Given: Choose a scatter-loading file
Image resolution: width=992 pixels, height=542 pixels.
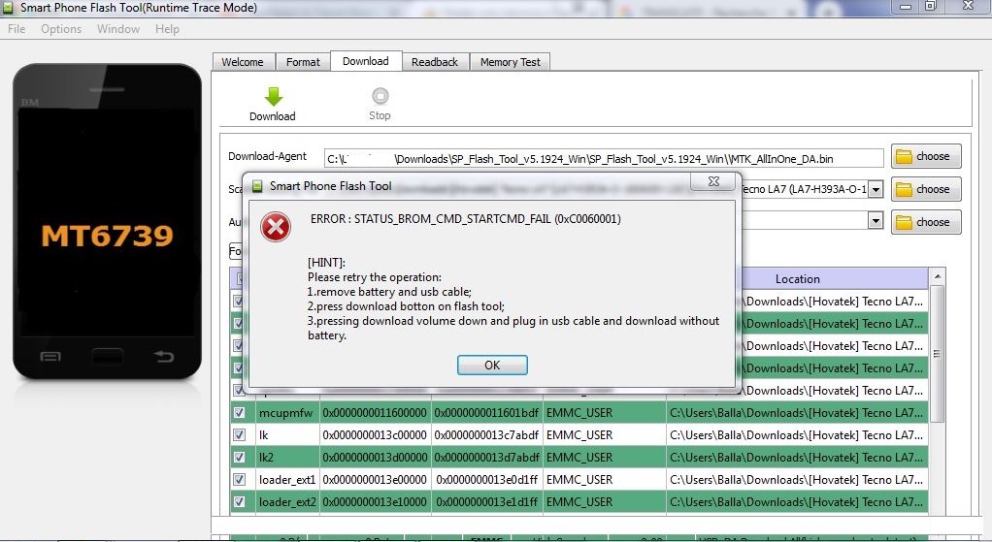Looking at the screenshot, I should pyautogui.click(x=926, y=189).
